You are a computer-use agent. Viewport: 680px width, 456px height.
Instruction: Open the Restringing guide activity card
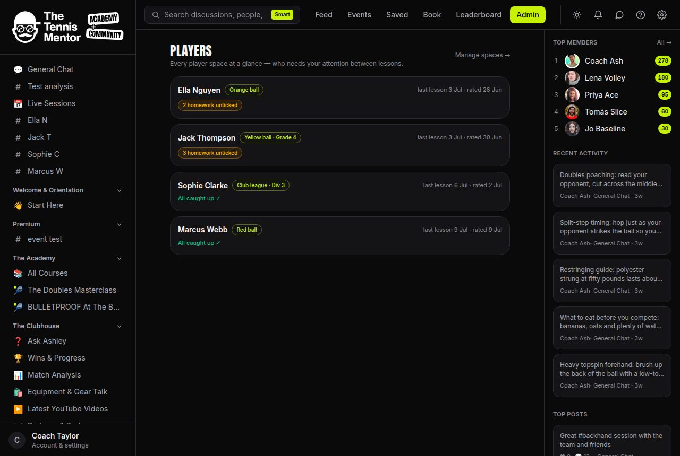click(612, 280)
